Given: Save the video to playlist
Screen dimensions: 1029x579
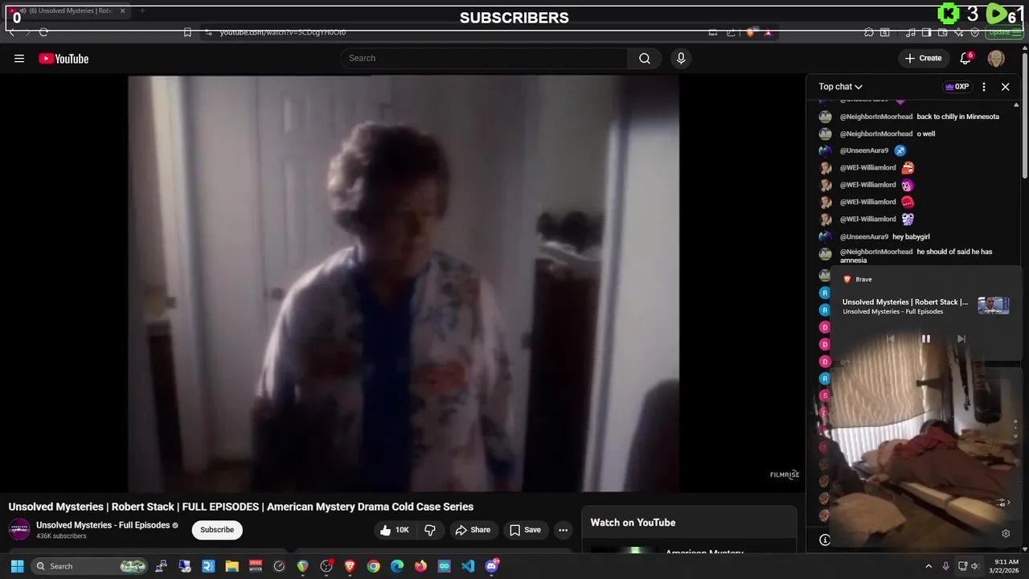Looking at the screenshot, I should pos(525,530).
